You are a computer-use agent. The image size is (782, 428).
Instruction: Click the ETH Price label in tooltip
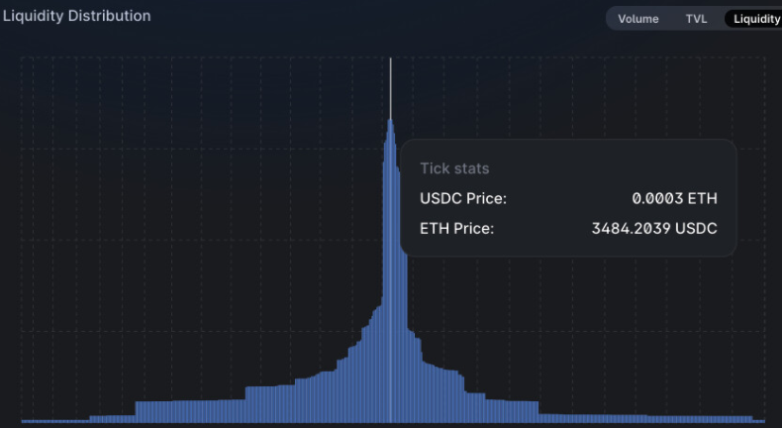(x=456, y=228)
